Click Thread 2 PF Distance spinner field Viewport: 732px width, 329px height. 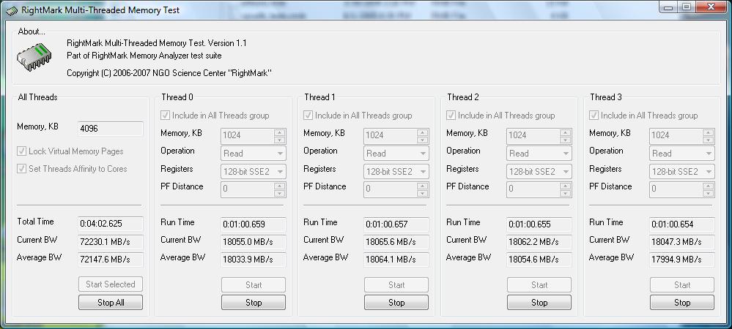539,189
